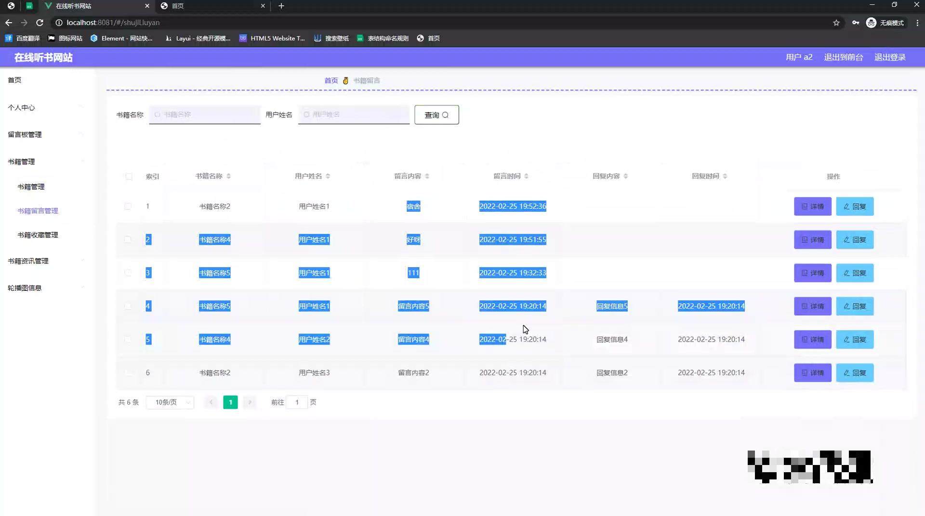Open 书籍收藏管理 in the sidebar
Viewport: 925px width, 516px height.
[38, 235]
